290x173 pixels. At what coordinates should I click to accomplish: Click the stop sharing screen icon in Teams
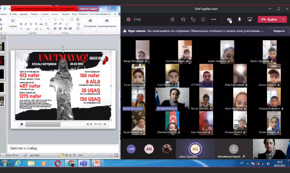250,19
